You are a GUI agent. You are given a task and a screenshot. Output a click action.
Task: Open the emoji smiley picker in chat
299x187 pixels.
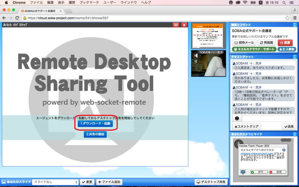pos(237,119)
